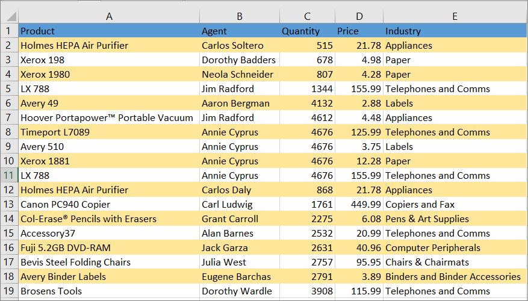This screenshot has height=301, width=528.
Task: Select Avery Binder Labels cell
Action: (109, 276)
